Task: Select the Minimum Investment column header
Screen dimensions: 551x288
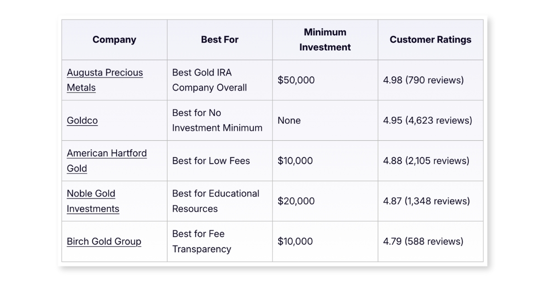Action: (325, 39)
